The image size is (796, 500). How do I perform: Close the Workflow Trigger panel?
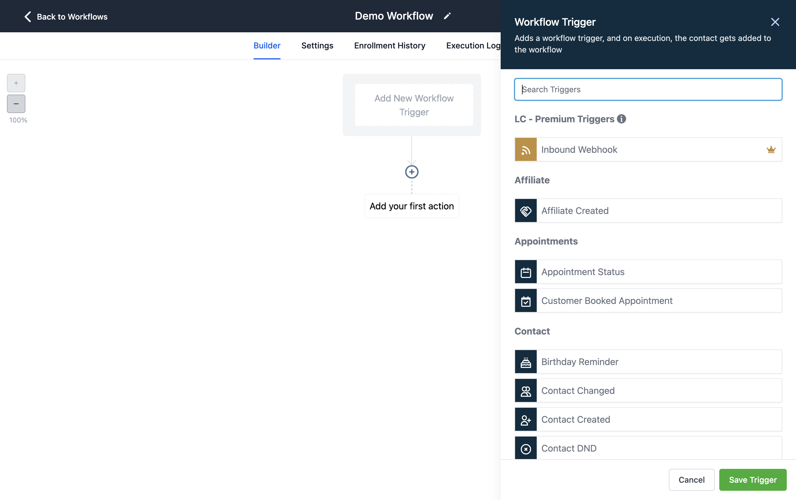click(x=775, y=22)
